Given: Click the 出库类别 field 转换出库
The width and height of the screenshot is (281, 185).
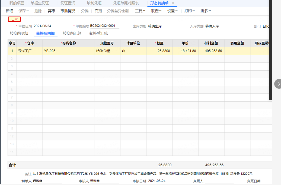Looking at the screenshot, I should pyautogui.click(x=162, y=26).
